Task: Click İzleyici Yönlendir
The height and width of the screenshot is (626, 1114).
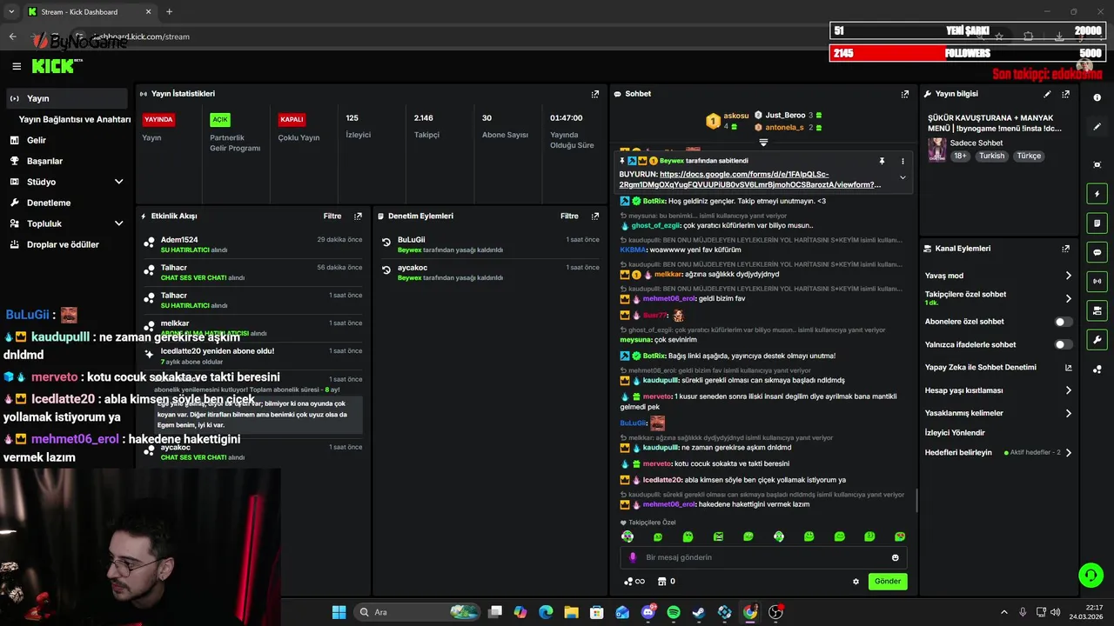Action: point(955,432)
